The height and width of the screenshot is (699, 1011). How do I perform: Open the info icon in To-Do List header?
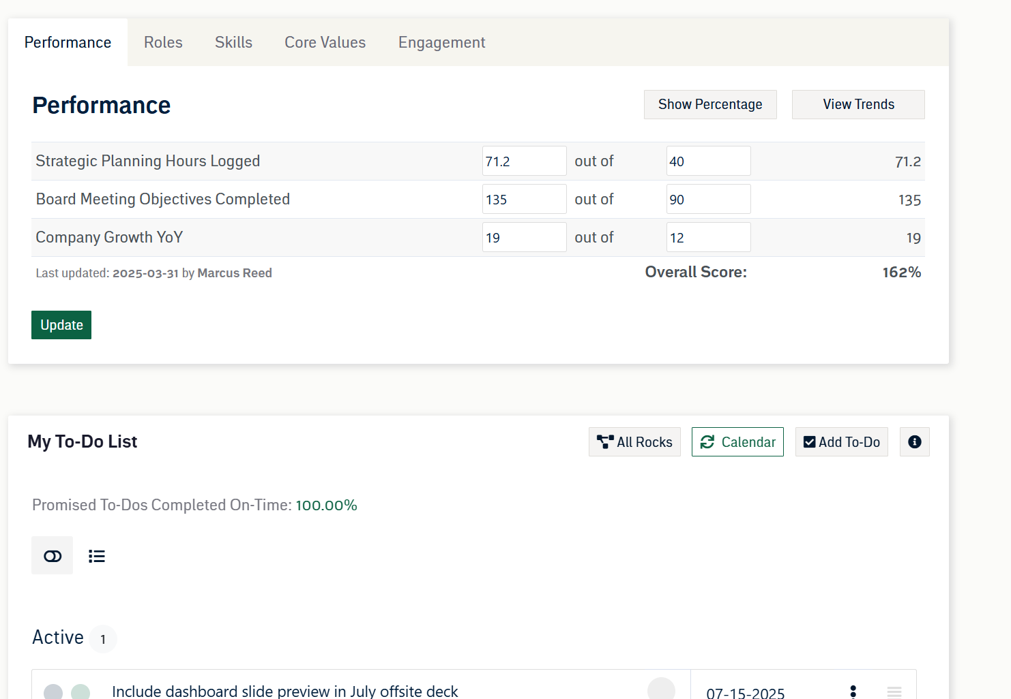[x=914, y=442]
